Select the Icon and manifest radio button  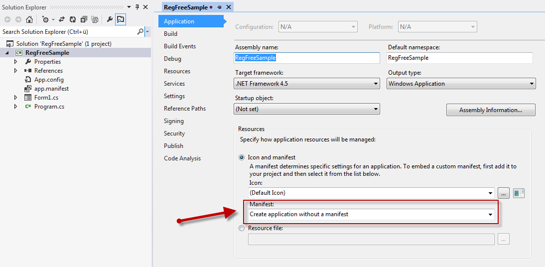pyautogui.click(x=242, y=157)
